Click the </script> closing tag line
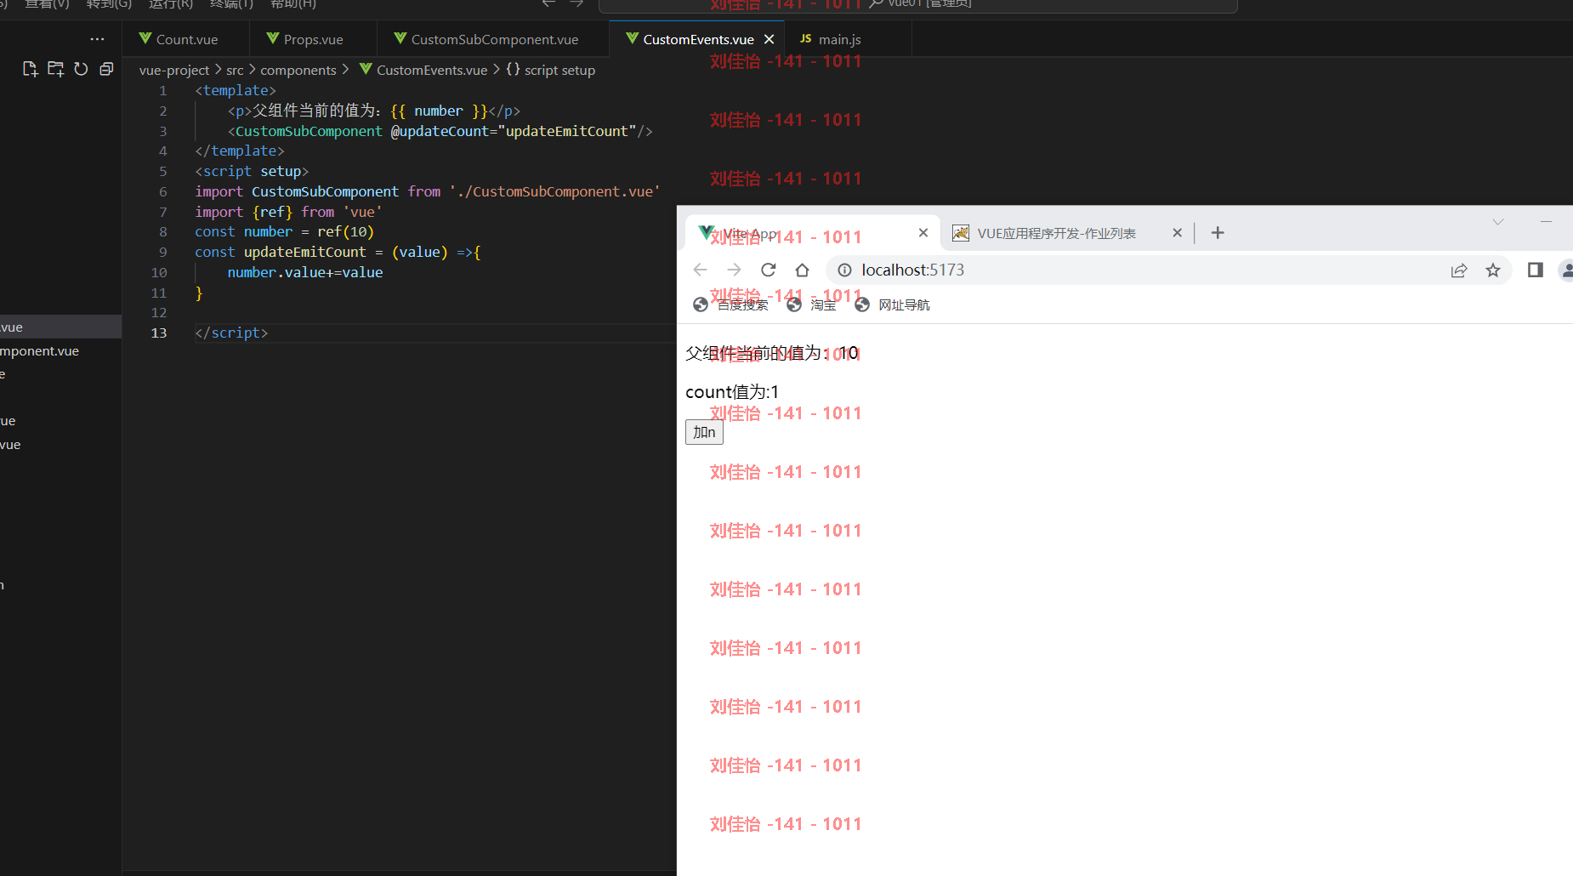 click(231, 333)
